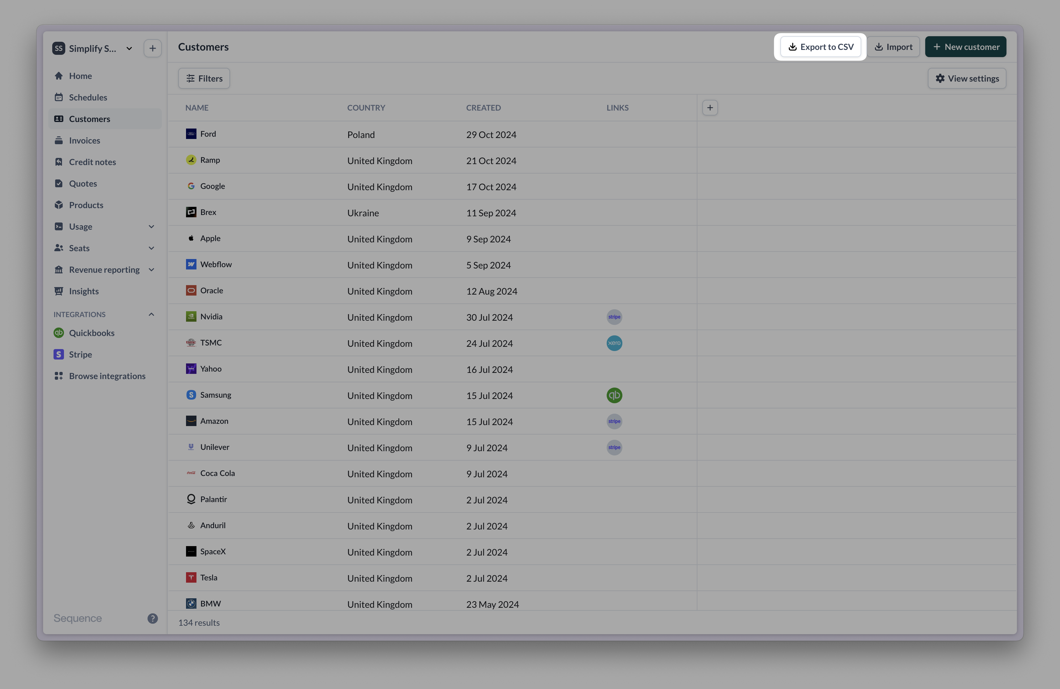Go to the Customers section
The width and height of the screenshot is (1060, 689).
pyautogui.click(x=105, y=119)
